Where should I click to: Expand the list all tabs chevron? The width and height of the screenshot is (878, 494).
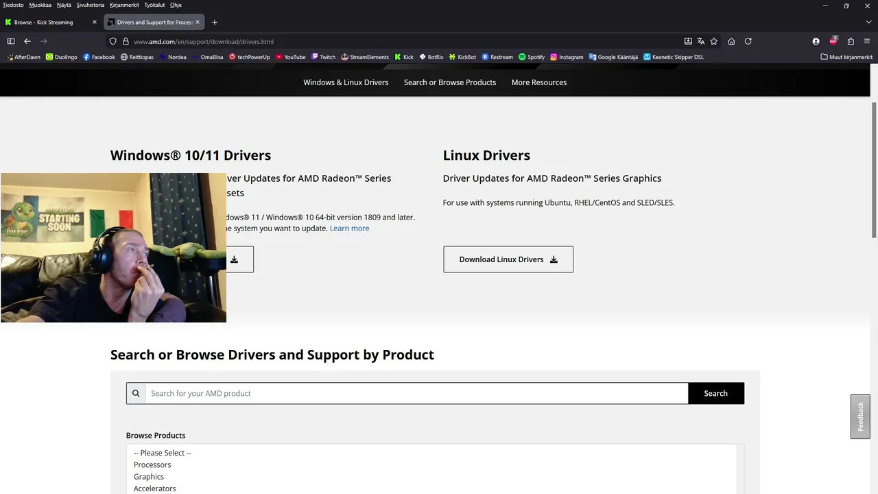(868, 22)
